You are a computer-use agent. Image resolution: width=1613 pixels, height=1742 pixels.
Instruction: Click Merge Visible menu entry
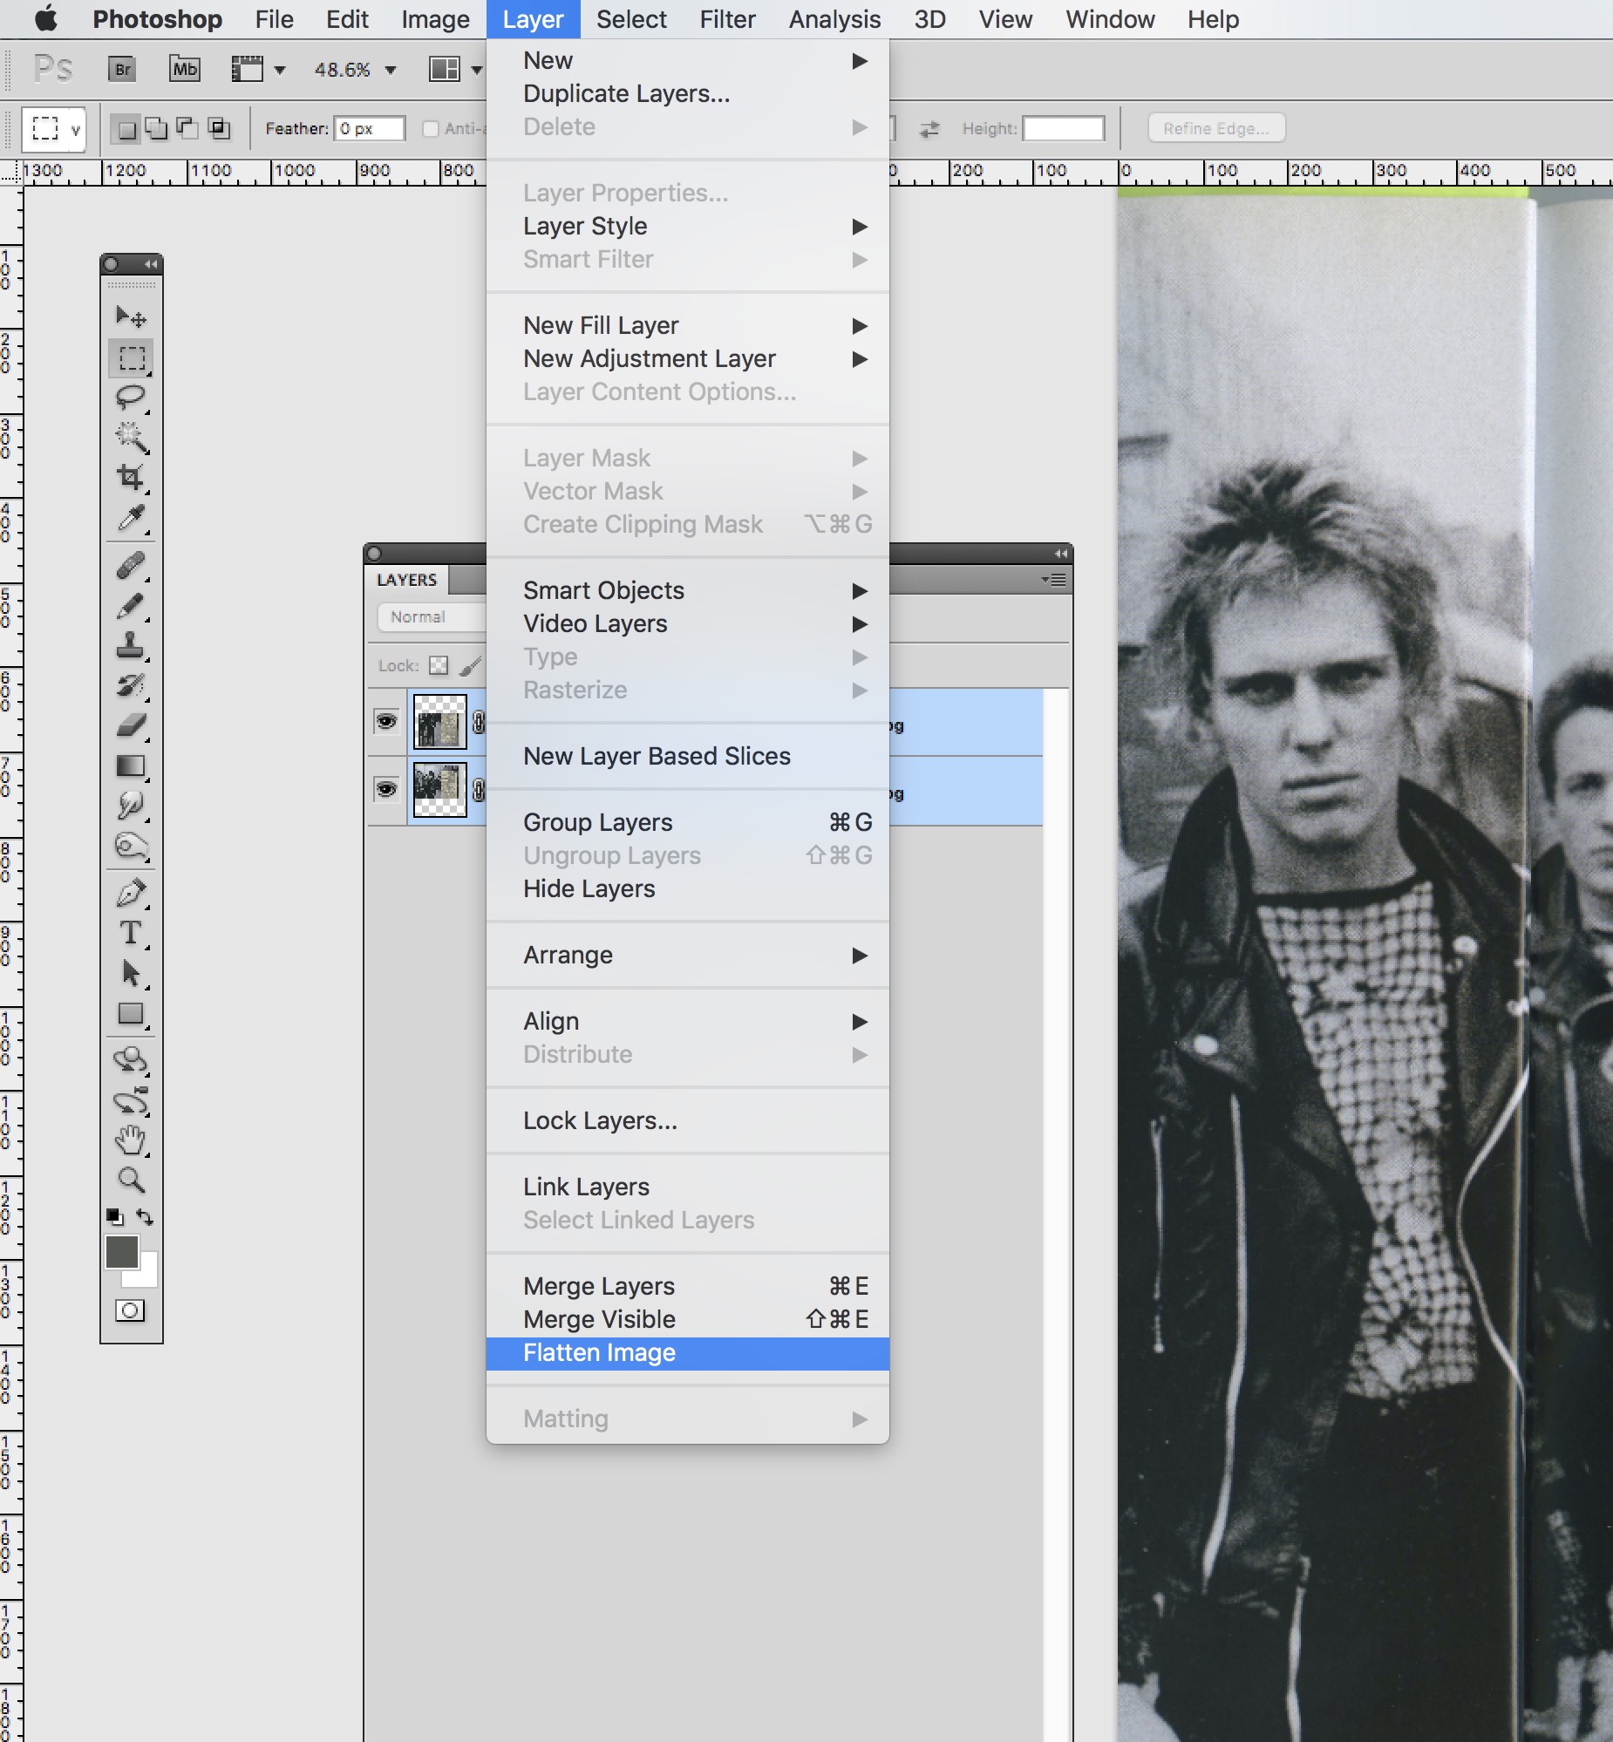click(600, 1320)
